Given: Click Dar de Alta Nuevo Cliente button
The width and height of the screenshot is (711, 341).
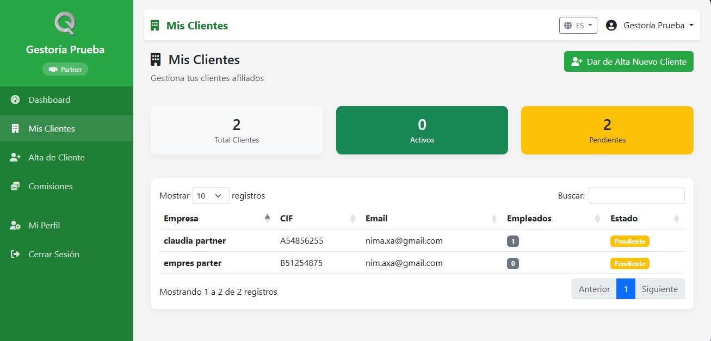Looking at the screenshot, I should tap(628, 61).
